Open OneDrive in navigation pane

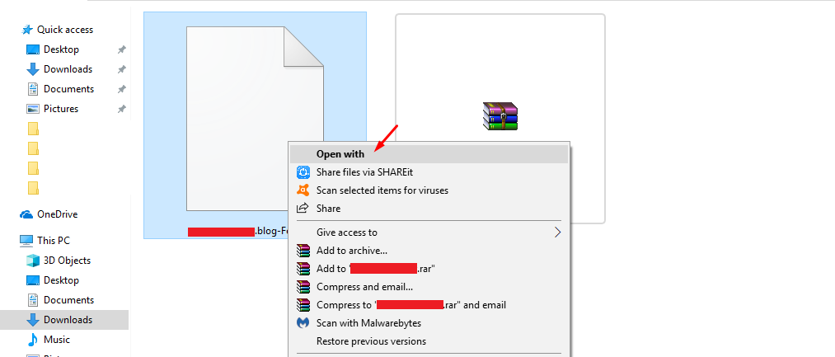point(57,214)
